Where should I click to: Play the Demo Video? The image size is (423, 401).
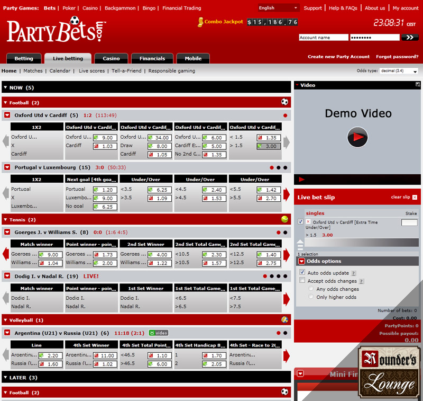point(357,137)
